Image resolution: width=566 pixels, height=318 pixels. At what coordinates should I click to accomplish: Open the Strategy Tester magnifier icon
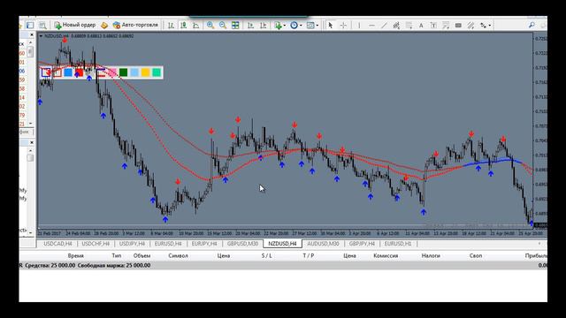coord(42,26)
